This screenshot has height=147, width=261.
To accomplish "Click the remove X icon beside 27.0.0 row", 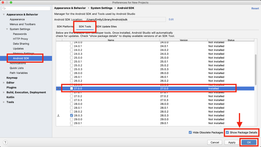I will pyautogui.click(x=58, y=88).
